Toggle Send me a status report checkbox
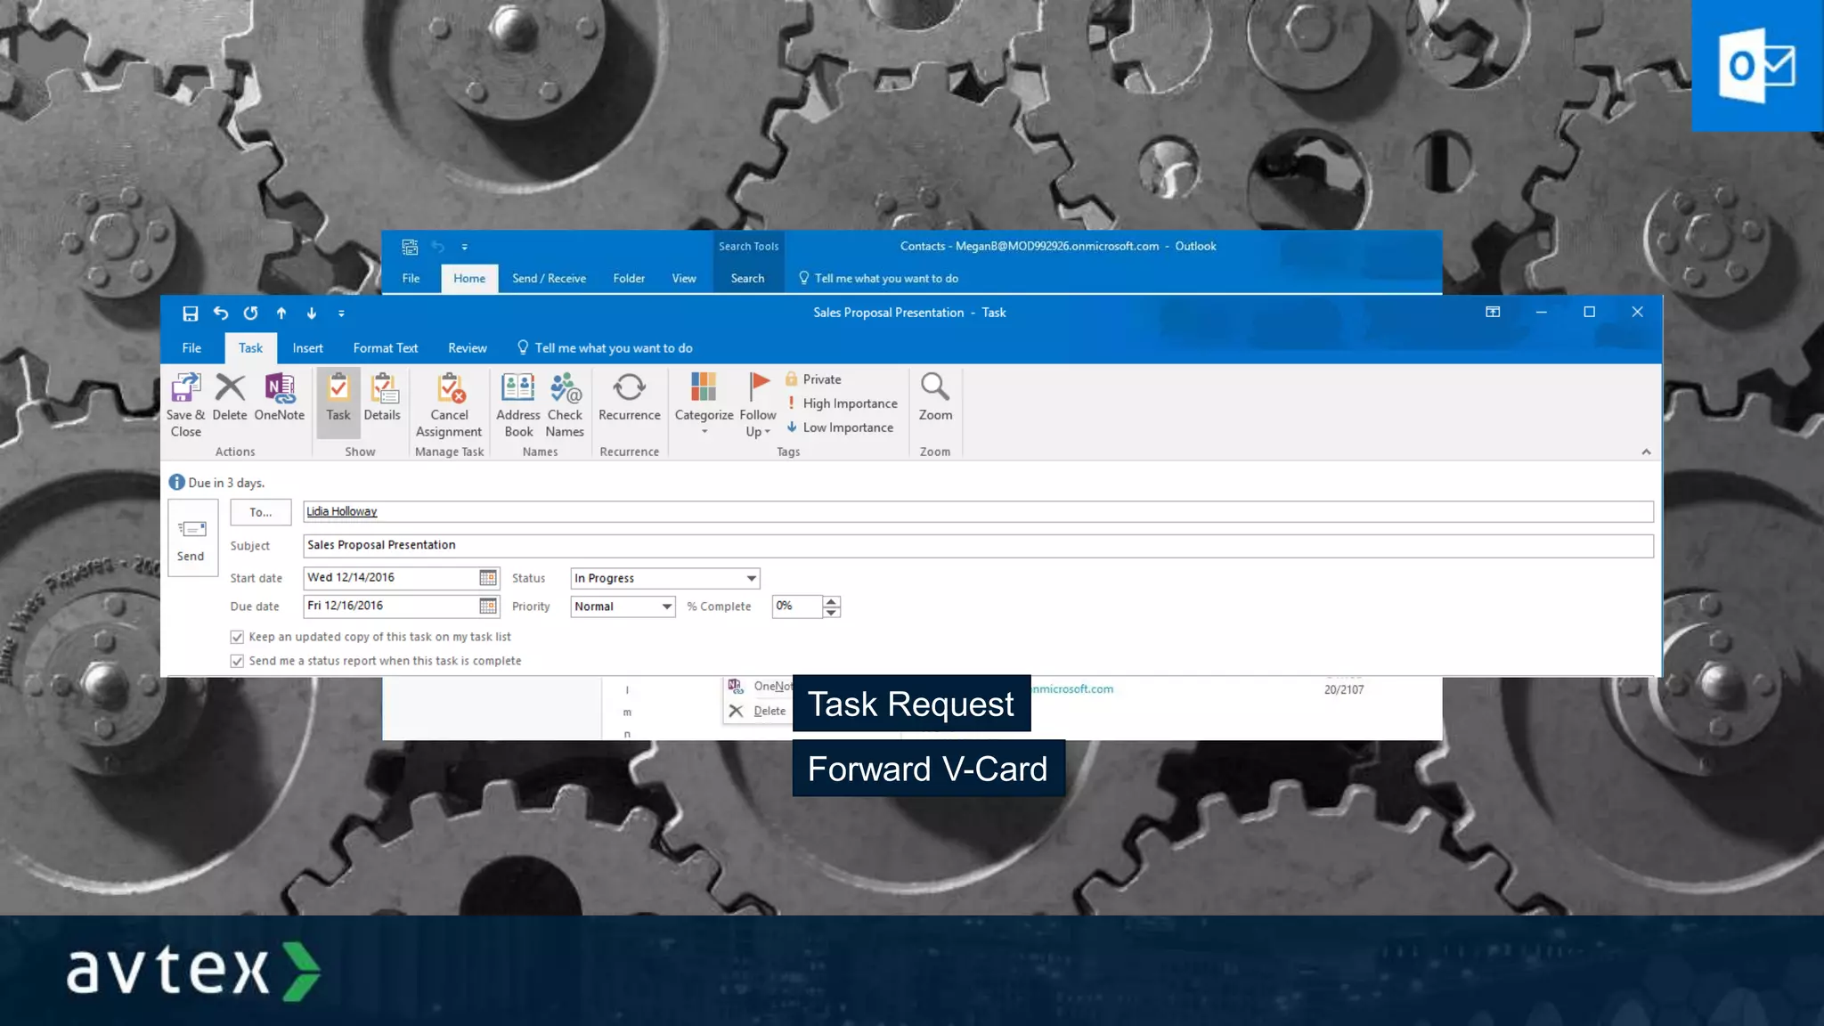Screen dimensions: 1824x1026 (x=237, y=661)
